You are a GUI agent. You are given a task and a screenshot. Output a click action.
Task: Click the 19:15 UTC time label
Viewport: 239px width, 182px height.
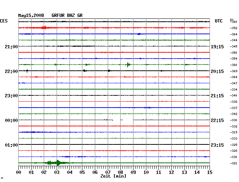coord(217,47)
